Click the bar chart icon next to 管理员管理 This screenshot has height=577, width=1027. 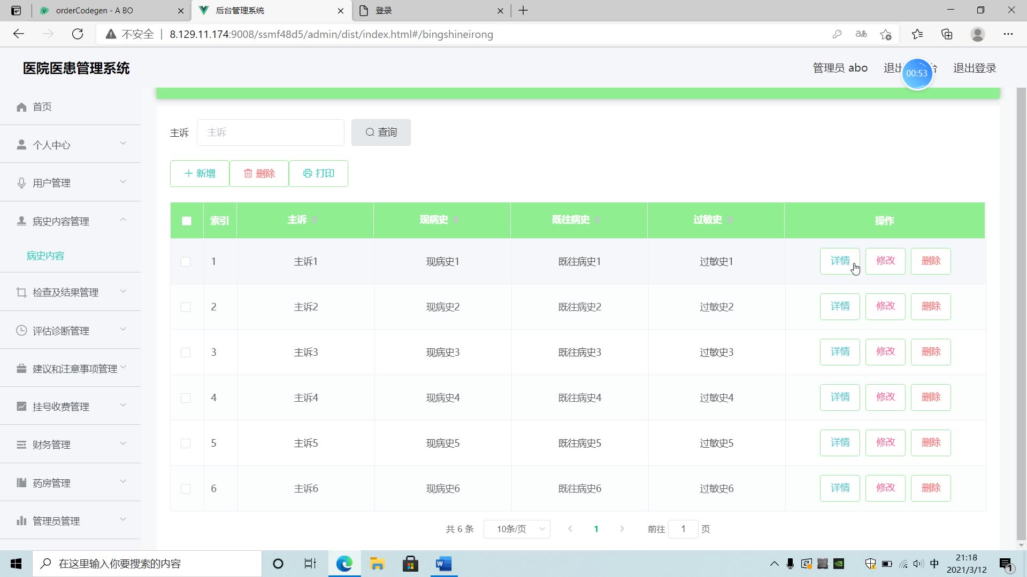coord(21,521)
